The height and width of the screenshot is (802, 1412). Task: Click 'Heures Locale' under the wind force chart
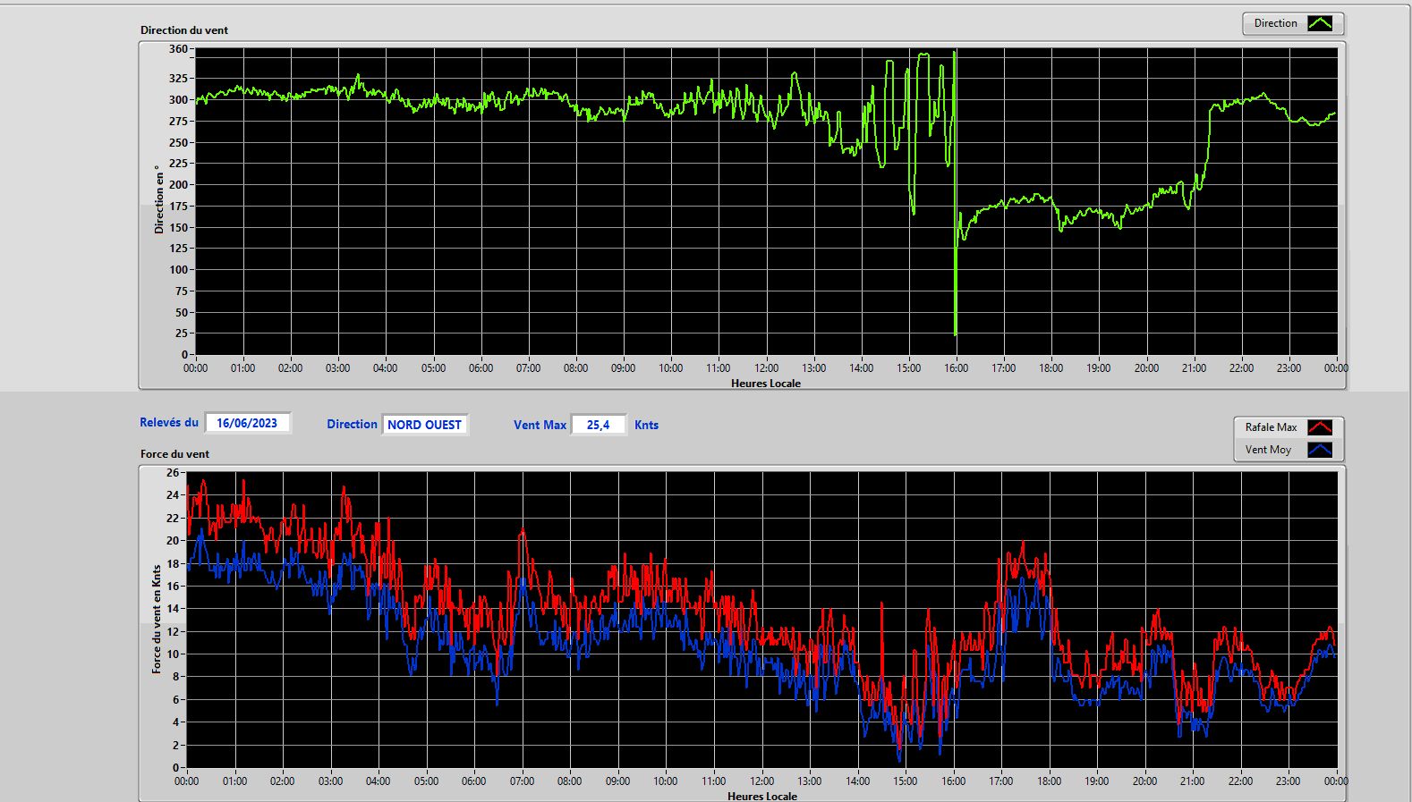pyautogui.click(x=762, y=796)
